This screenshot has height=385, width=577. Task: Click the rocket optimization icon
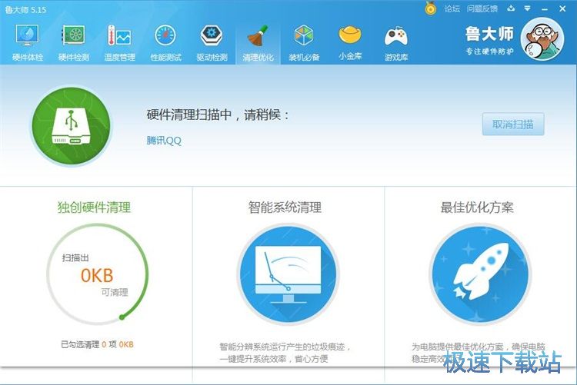pyautogui.click(x=480, y=274)
